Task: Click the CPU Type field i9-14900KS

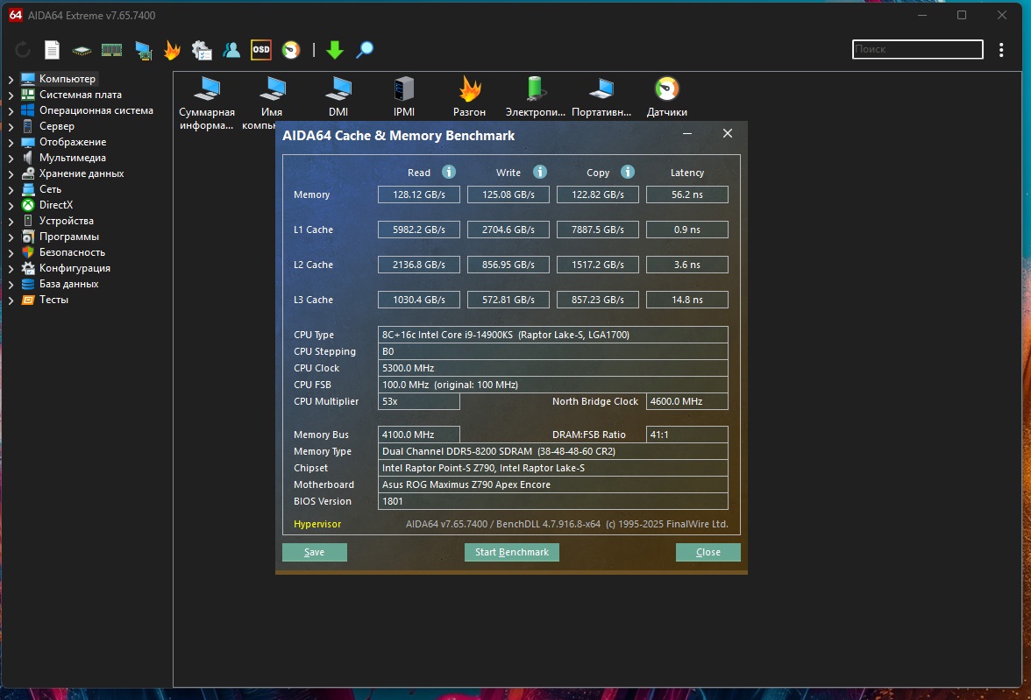Action: click(x=553, y=335)
